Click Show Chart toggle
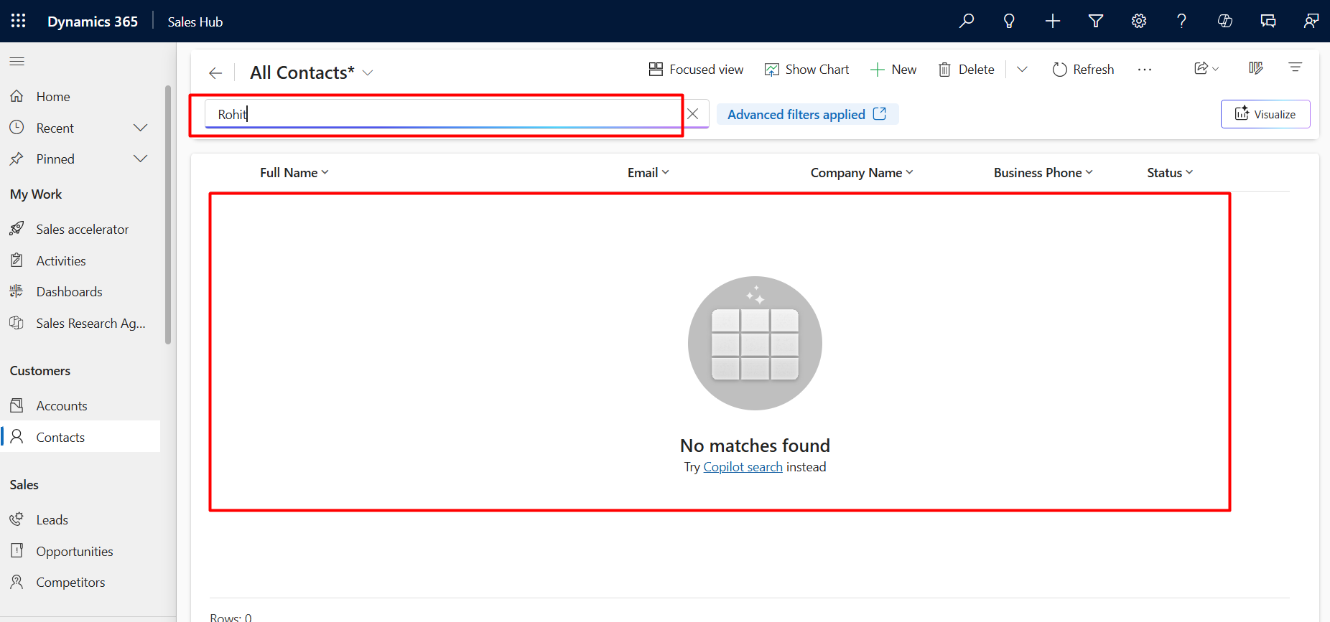Screen dimensions: 1330x622 (806, 70)
